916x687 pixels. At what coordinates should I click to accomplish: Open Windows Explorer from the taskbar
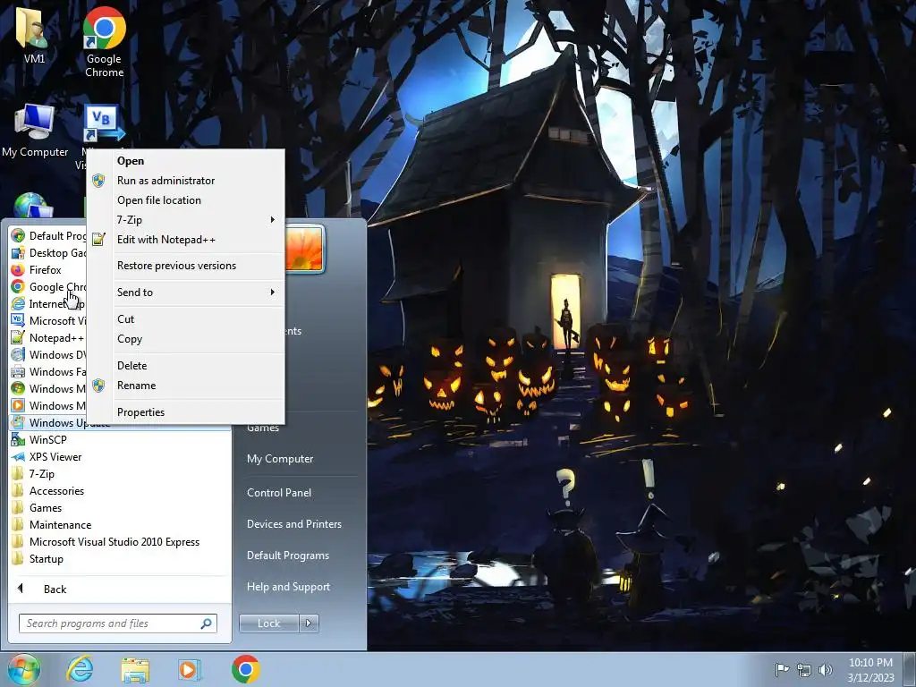click(x=135, y=669)
